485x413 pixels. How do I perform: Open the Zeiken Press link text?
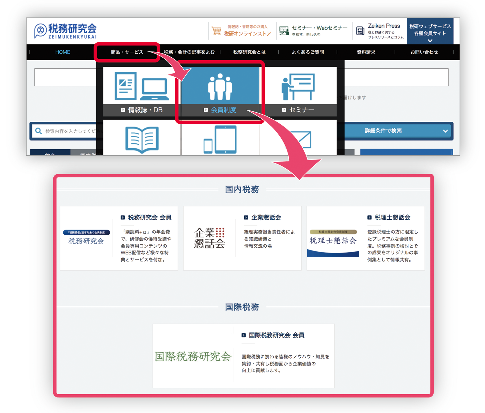pos(384,26)
